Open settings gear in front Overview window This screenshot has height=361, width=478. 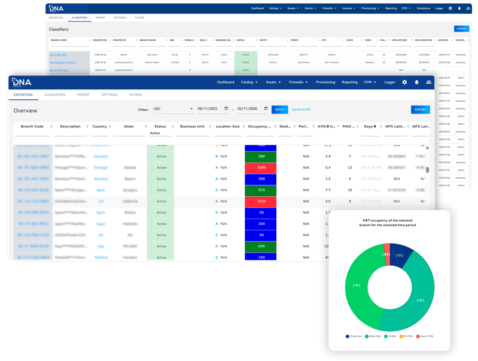tap(404, 82)
